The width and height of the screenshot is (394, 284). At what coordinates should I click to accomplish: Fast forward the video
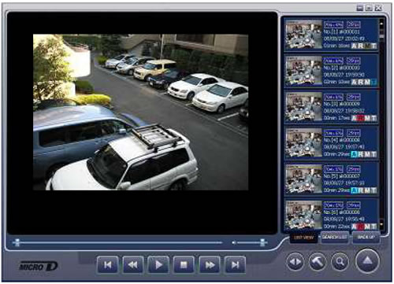[x=210, y=265]
